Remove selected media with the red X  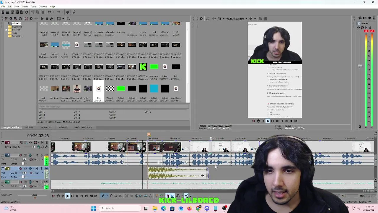coord(27,19)
